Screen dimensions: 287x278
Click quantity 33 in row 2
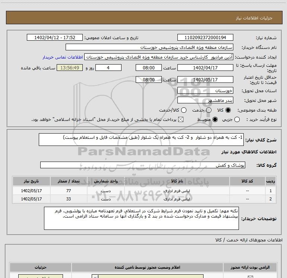pos(69,199)
